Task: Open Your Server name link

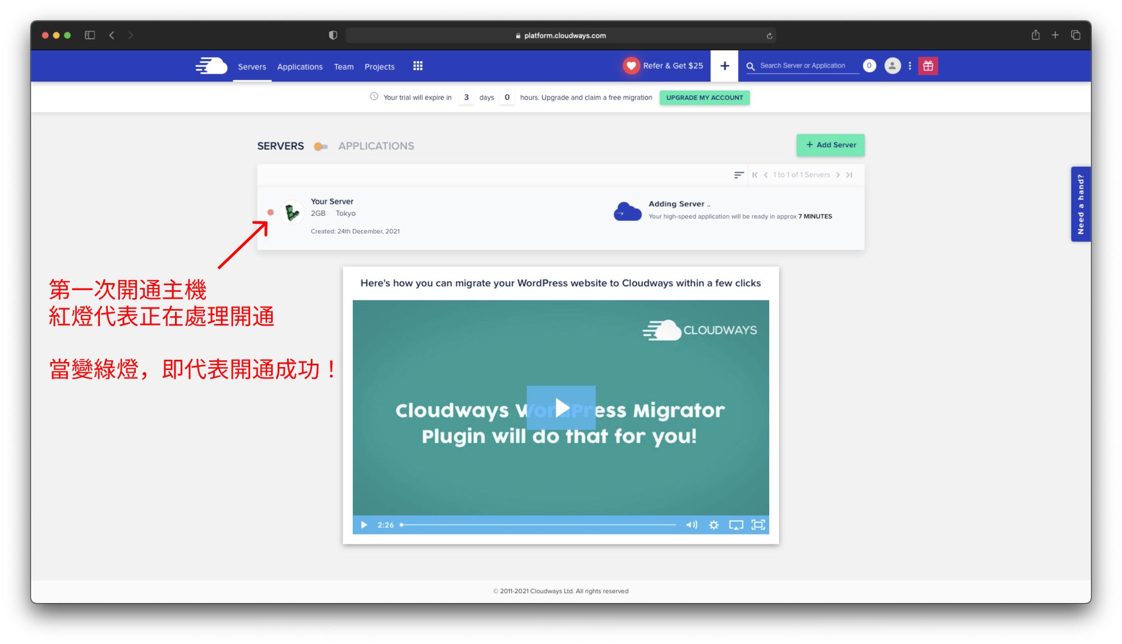Action: 332,201
